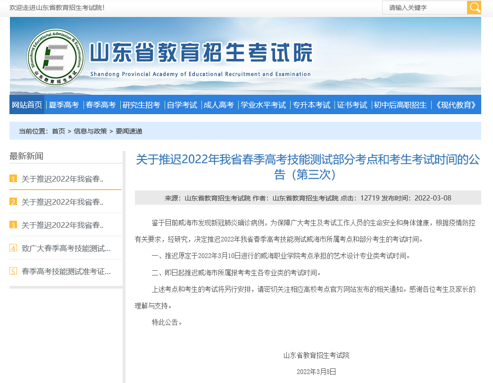Open 初中后高职招生 menu item
The image size is (493, 383).
400,105
